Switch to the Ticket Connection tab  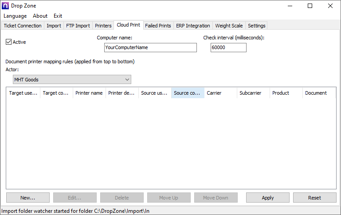coord(23,26)
